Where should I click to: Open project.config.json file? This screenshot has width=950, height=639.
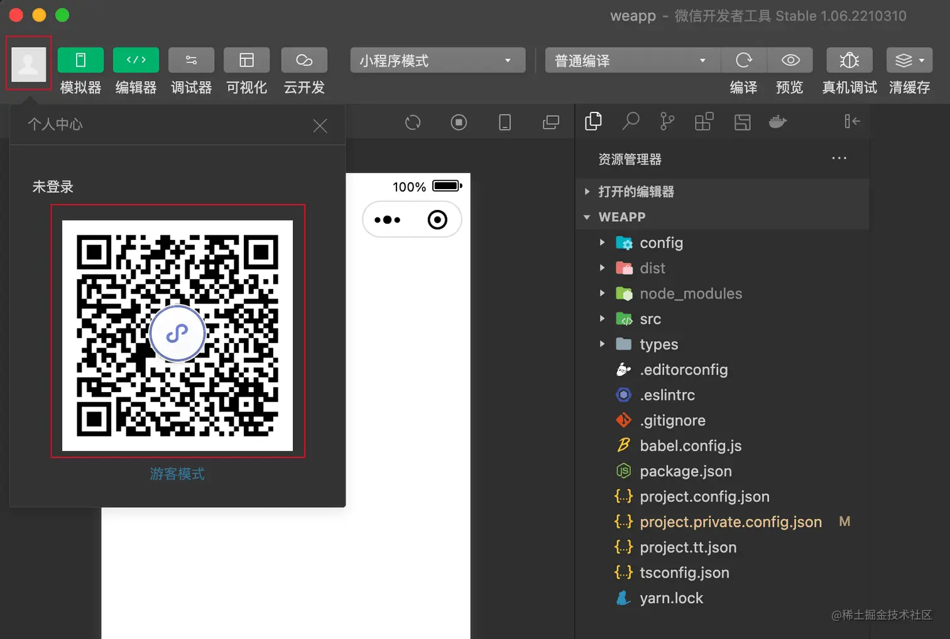(723, 496)
